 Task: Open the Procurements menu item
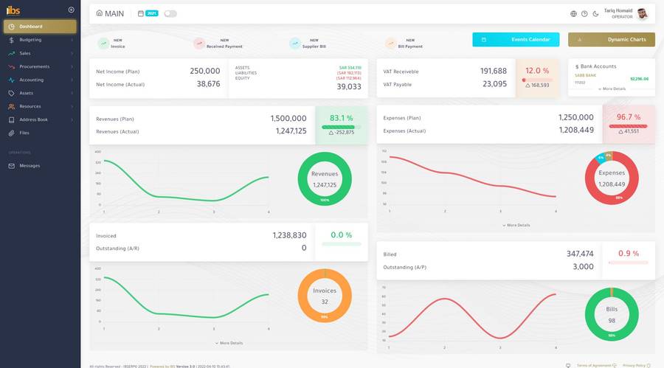point(40,66)
